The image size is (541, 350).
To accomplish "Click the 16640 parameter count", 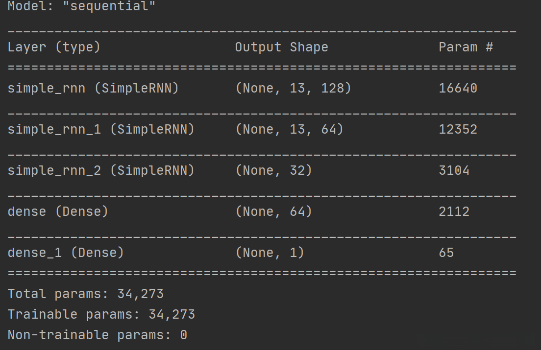I will 458,89.
